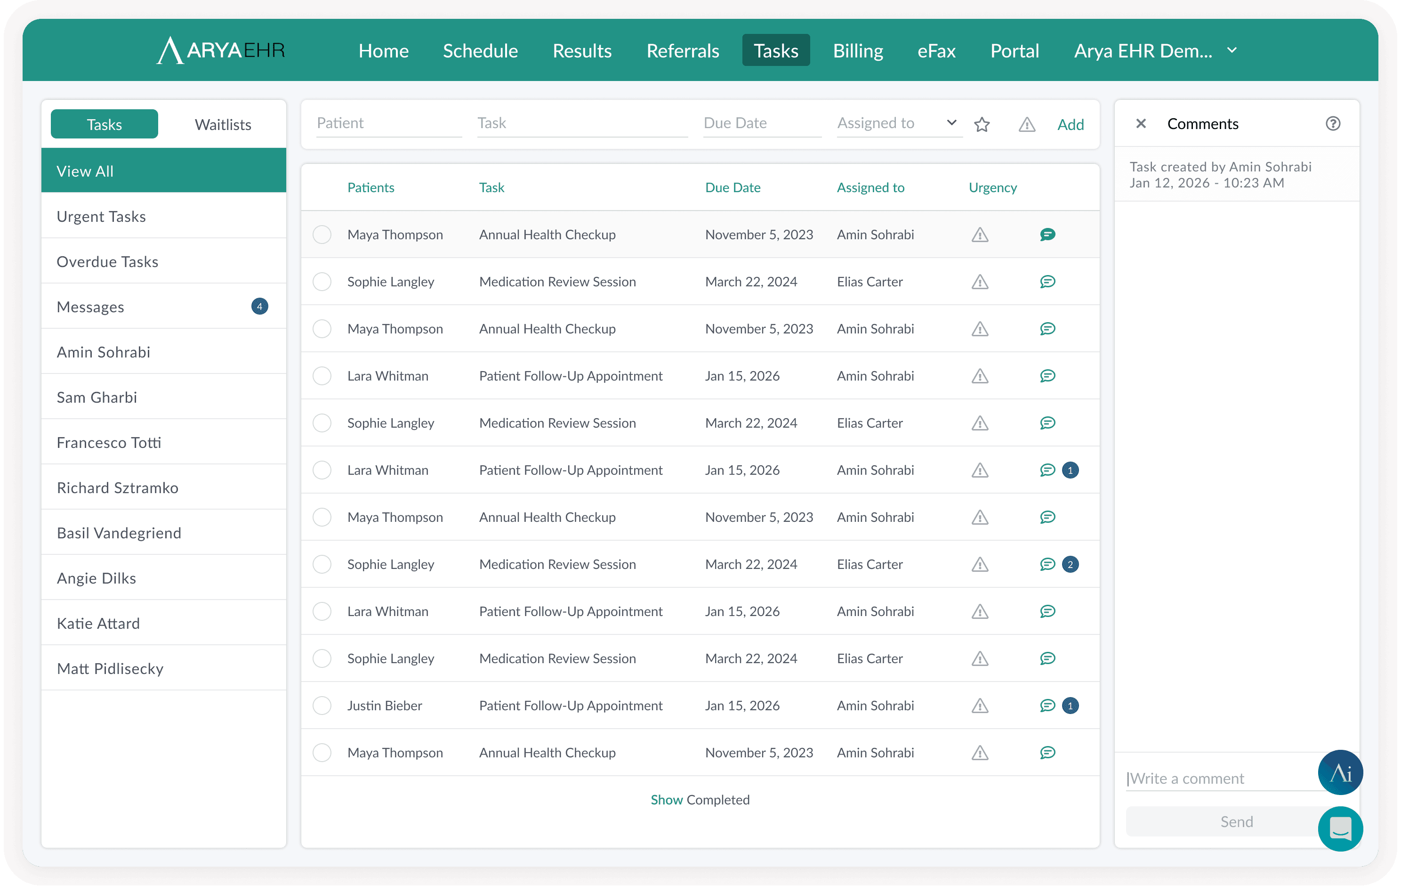Click the 1 badge on Lara Whitman row
Screen dimensions: 1401x893
click(x=1070, y=470)
